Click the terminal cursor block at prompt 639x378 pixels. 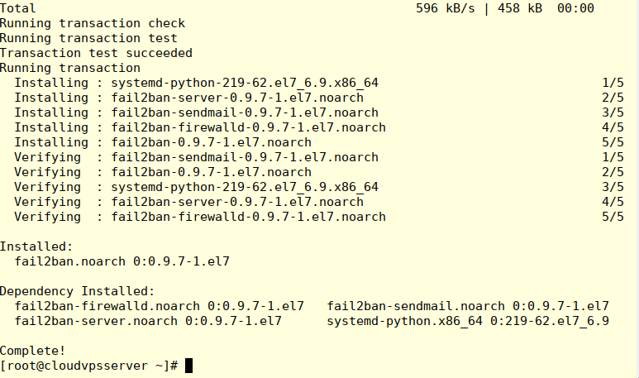pyautogui.click(x=188, y=366)
